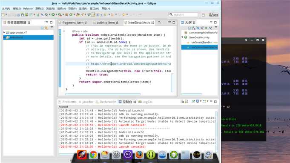Maximize the Outline view pane
290x163 pixels.
pos(215,23)
